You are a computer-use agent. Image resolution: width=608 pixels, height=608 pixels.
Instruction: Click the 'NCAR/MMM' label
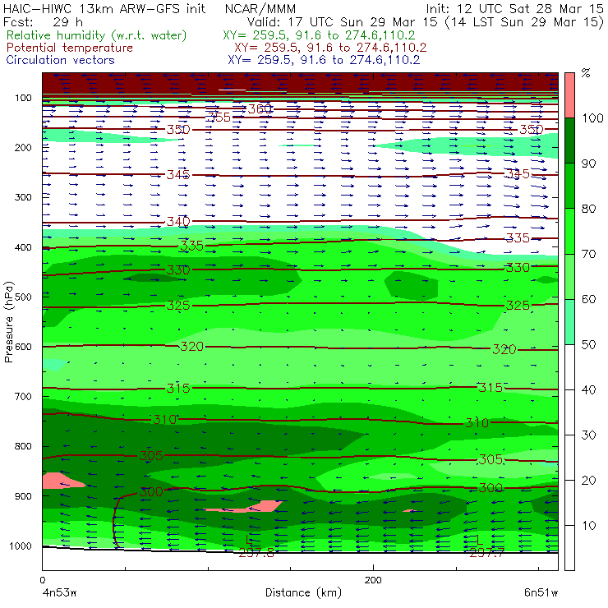tap(260, 9)
